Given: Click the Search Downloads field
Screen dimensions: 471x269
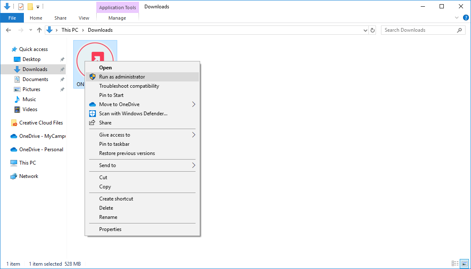Looking at the screenshot, I should click(423, 30).
